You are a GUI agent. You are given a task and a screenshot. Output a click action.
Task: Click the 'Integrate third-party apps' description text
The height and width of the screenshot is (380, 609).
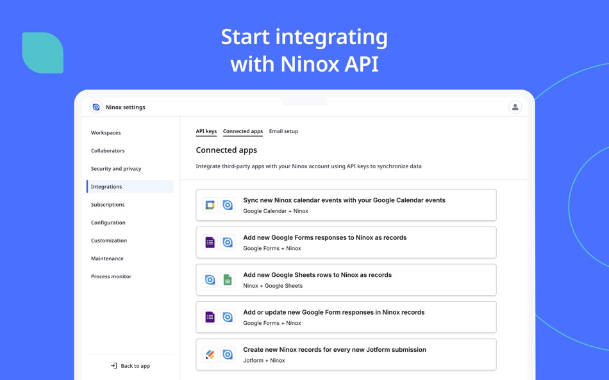pyautogui.click(x=309, y=166)
